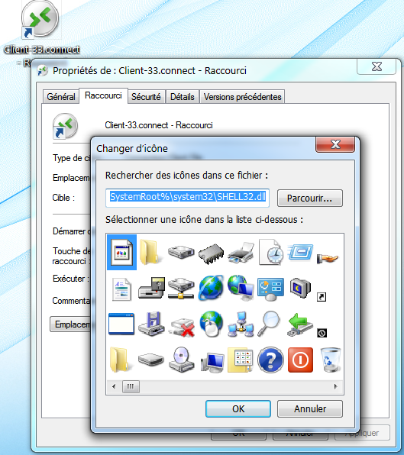The height and width of the screenshot is (455, 404).
Task: Click Annuler in Changer d'icône dialog
Action: pyautogui.click(x=309, y=409)
